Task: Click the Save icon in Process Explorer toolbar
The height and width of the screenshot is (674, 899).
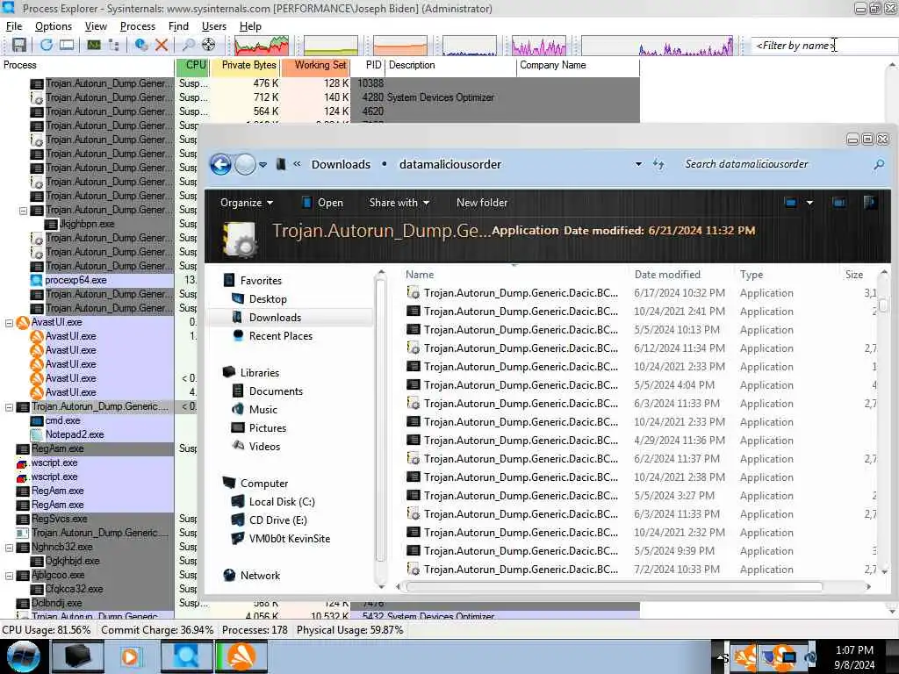Action: click(19, 45)
